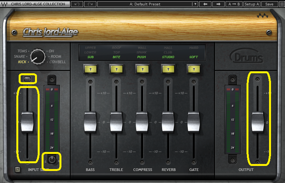The height and width of the screenshot is (183, 285).
Task: Click the phase invert icon near Input Sens
Action: 17,169
